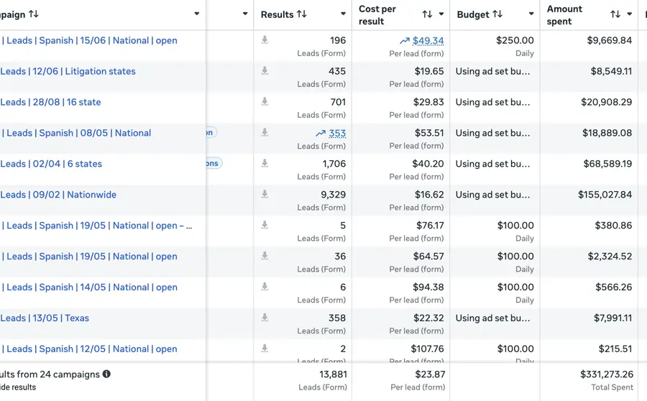Screen dimensions: 647x401
Task: Download leads for the 2 results row
Action: click(265, 349)
